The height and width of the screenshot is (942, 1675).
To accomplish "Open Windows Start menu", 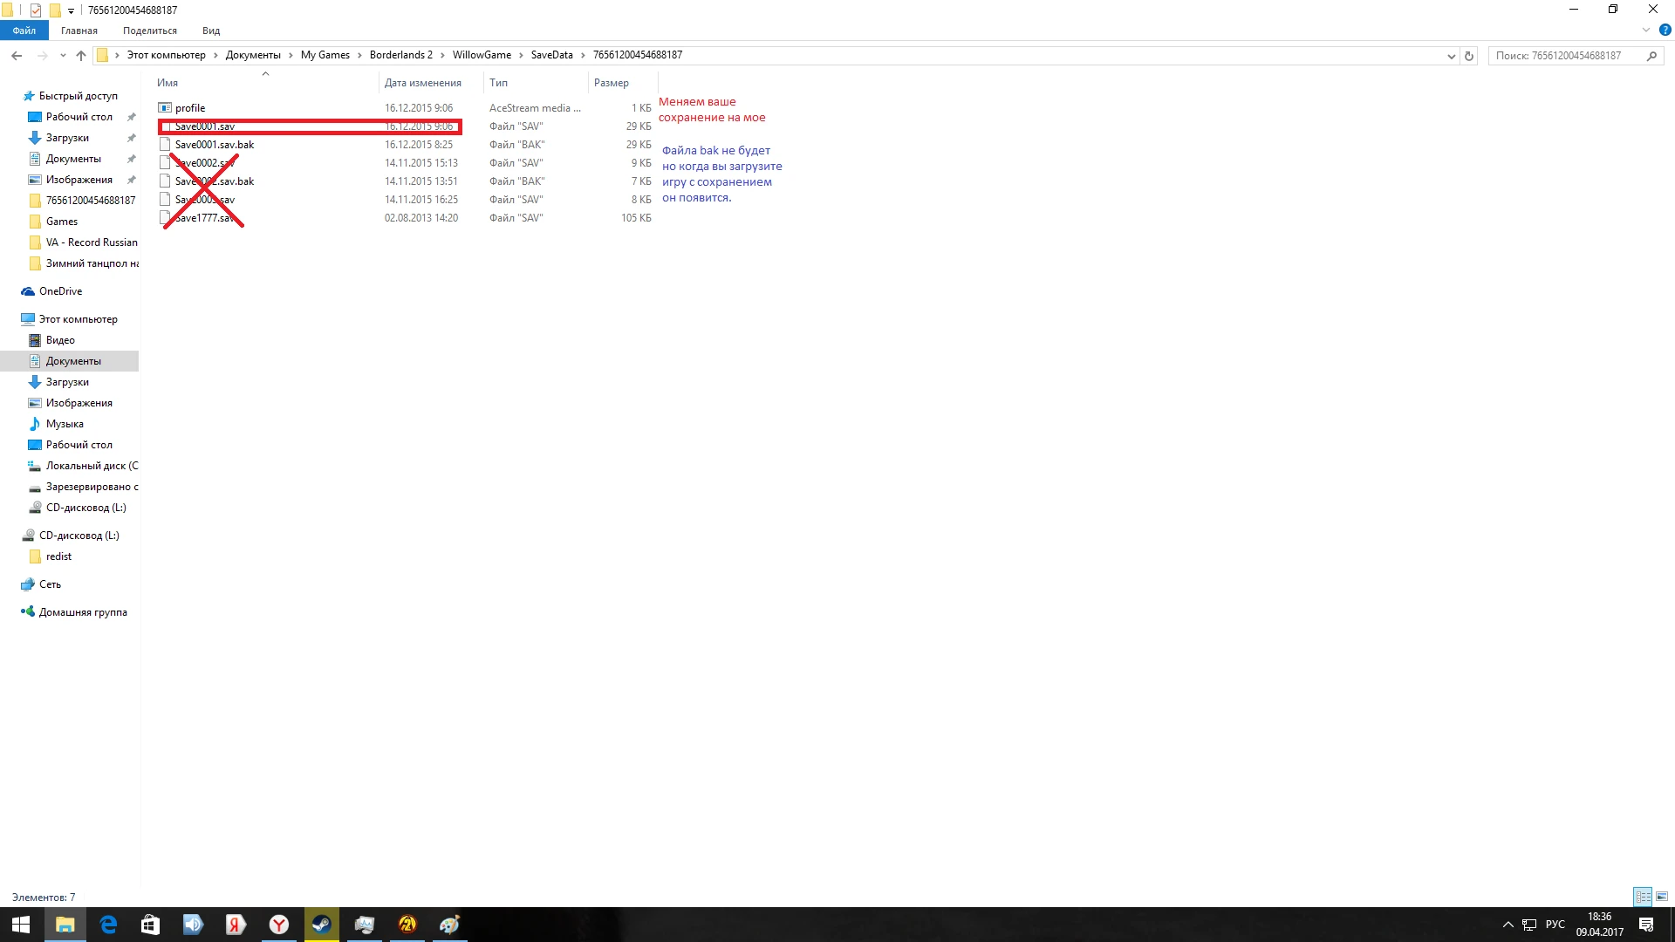I will (x=21, y=925).
